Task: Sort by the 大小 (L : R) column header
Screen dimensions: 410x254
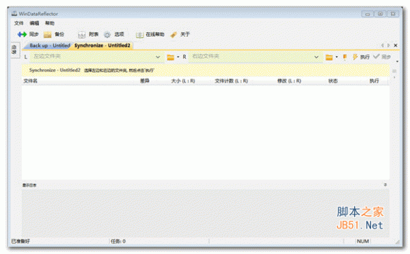Action: pos(183,81)
